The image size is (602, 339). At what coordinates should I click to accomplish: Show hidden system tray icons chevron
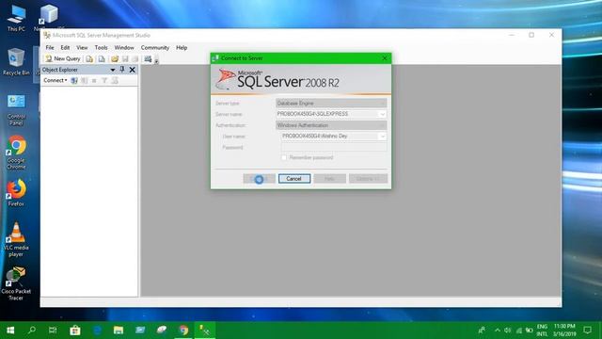tap(498, 331)
